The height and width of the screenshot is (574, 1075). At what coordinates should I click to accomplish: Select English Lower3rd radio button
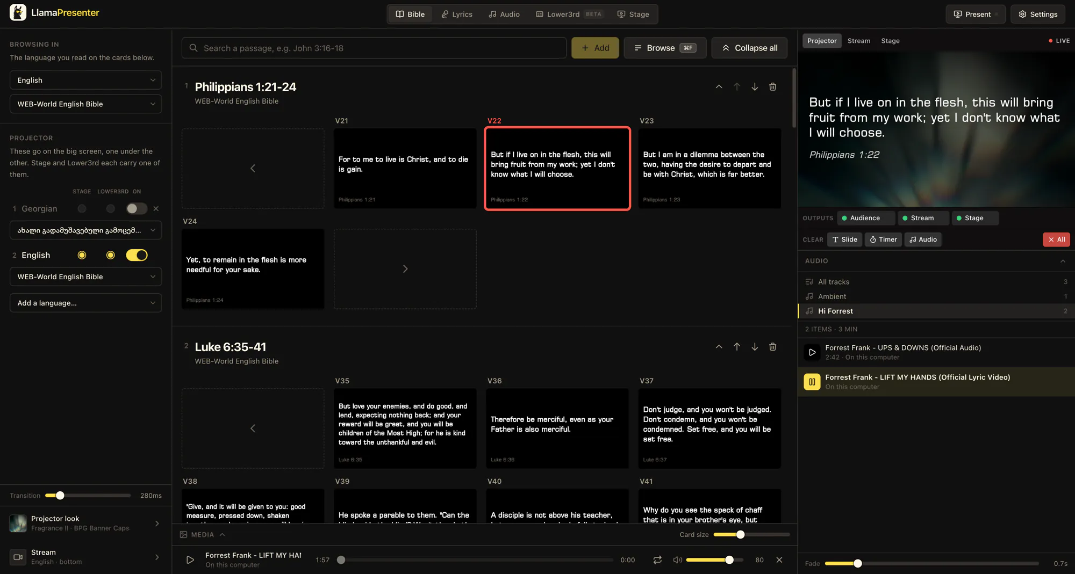click(110, 255)
